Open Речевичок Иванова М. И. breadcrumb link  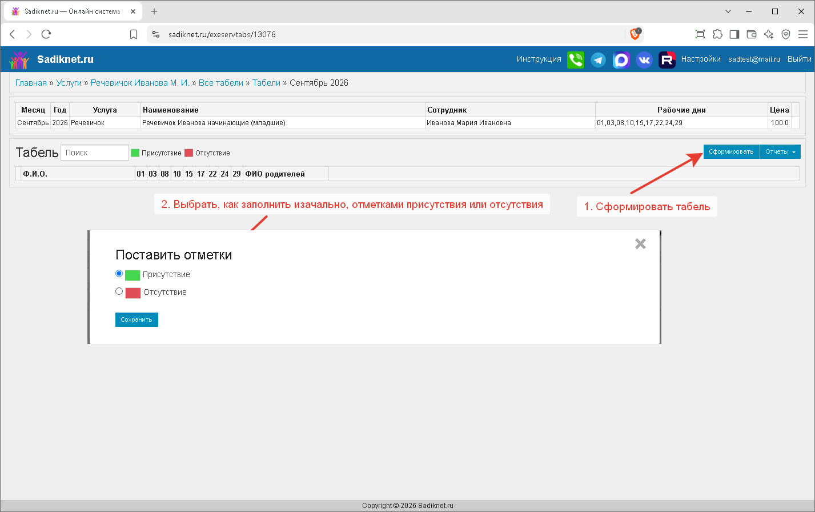140,83
